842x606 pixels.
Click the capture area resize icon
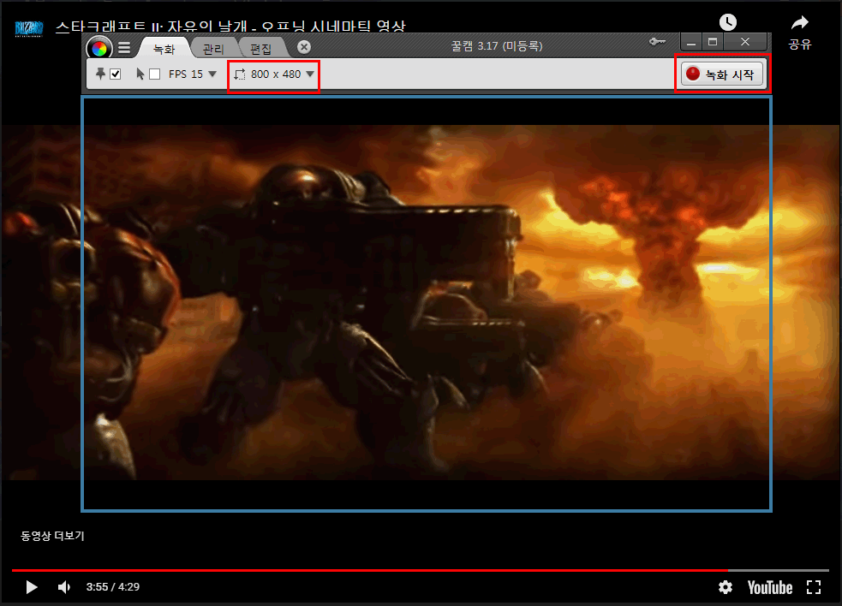pyautogui.click(x=240, y=74)
